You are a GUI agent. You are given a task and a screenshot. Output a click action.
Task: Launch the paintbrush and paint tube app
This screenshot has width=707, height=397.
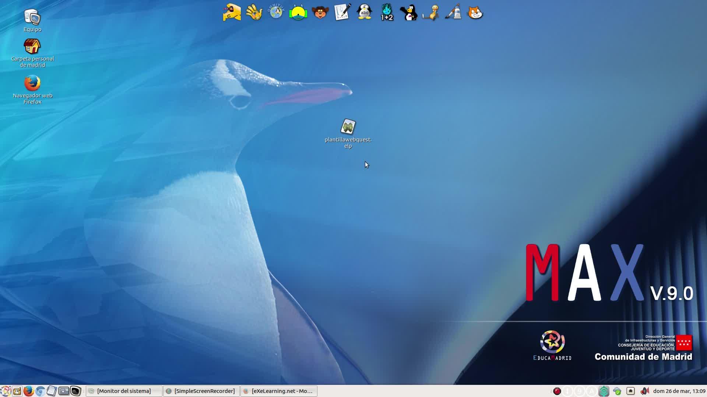coord(453,12)
